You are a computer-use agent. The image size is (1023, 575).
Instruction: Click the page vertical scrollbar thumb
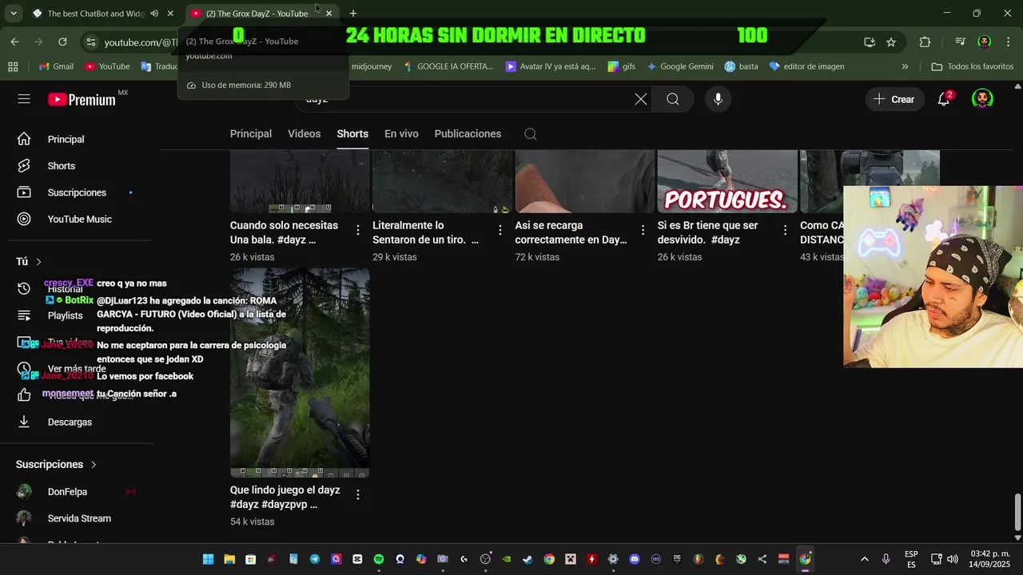(x=1017, y=511)
